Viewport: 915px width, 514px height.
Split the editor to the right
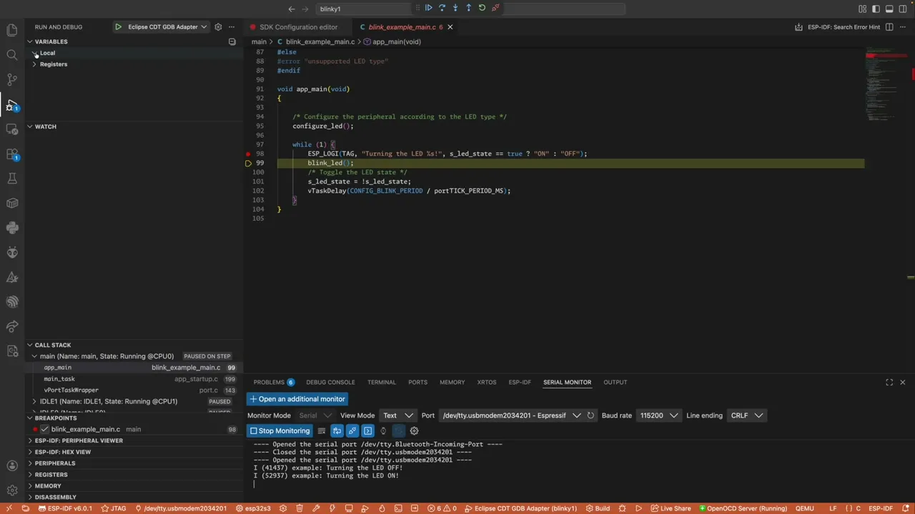click(889, 27)
